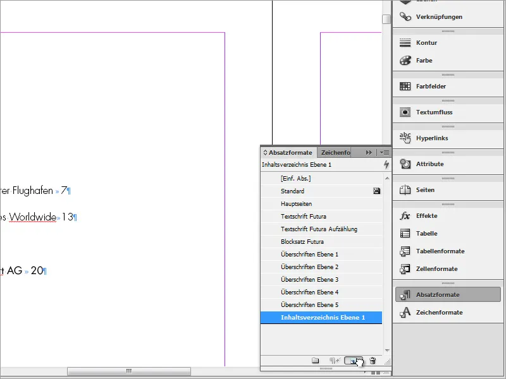Switch to the Zeichenformate tab
The height and width of the screenshot is (379, 506).
[336, 152]
